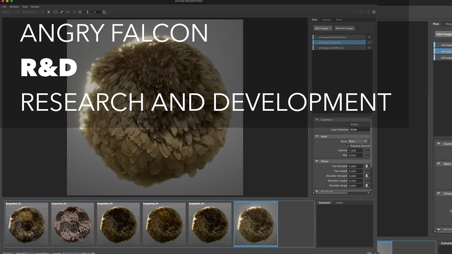Set zoom to 1:1 real size

click(68, 12)
